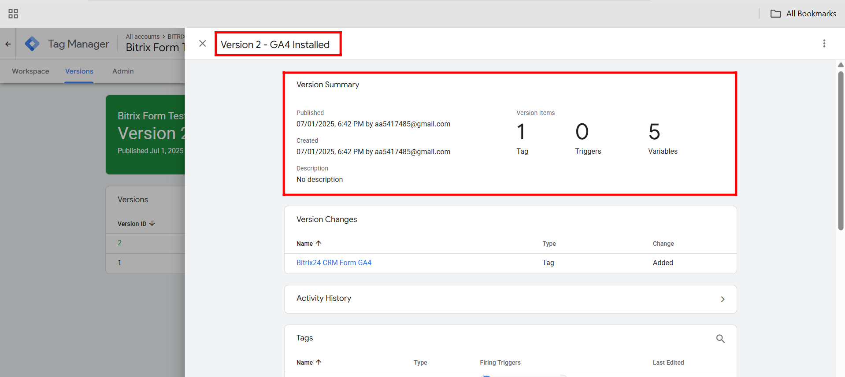Screen dimensions: 845x377
Task: Click the Type header in Tags table
Action: tap(420, 362)
